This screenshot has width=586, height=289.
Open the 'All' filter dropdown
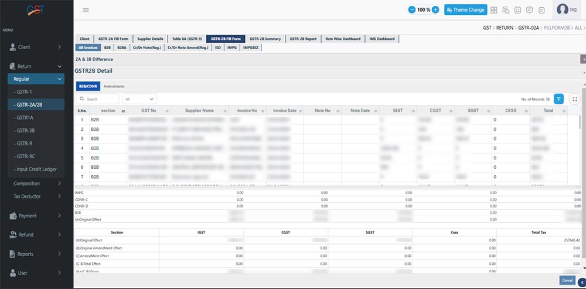(x=139, y=100)
